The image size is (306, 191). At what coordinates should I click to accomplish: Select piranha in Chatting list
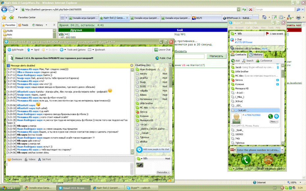click(x=144, y=78)
